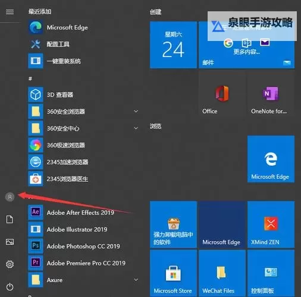The height and width of the screenshot is (297, 301).
Task: Click the 最近添加 section heading
Action: pos(40,11)
